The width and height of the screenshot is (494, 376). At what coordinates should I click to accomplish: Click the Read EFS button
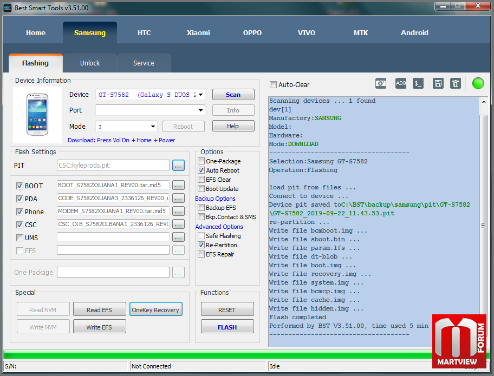(x=99, y=310)
